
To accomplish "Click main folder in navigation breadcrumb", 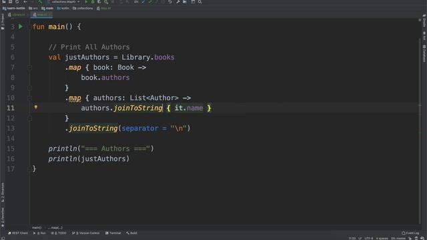I will click(47, 8).
